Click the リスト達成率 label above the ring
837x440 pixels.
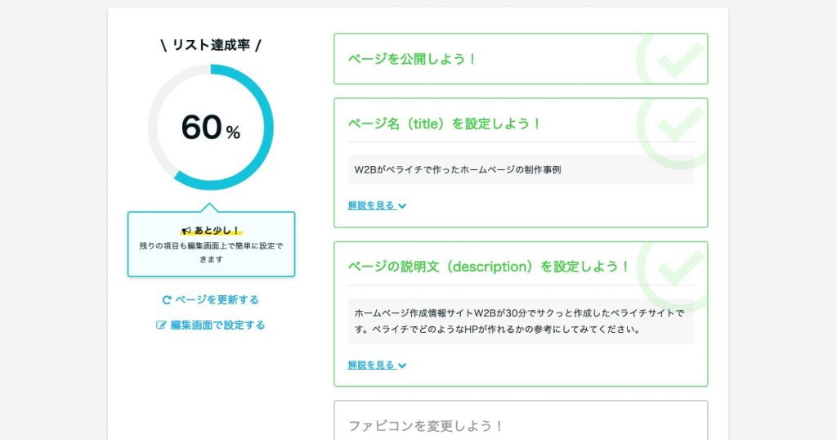click(x=211, y=45)
